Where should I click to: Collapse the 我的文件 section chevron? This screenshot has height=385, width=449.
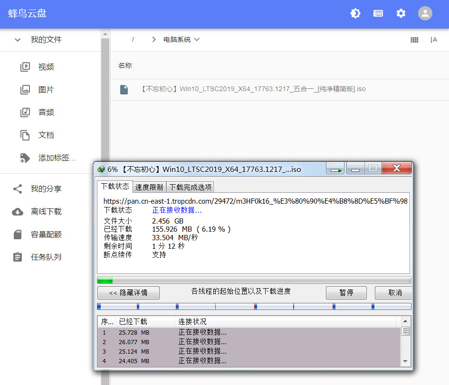point(18,40)
